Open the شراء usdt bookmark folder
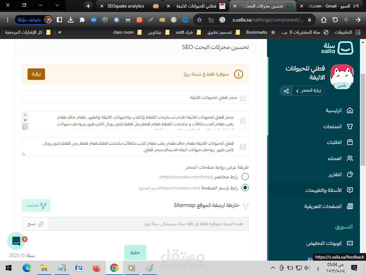This screenshot has width=366, height=275. point(188,32)
